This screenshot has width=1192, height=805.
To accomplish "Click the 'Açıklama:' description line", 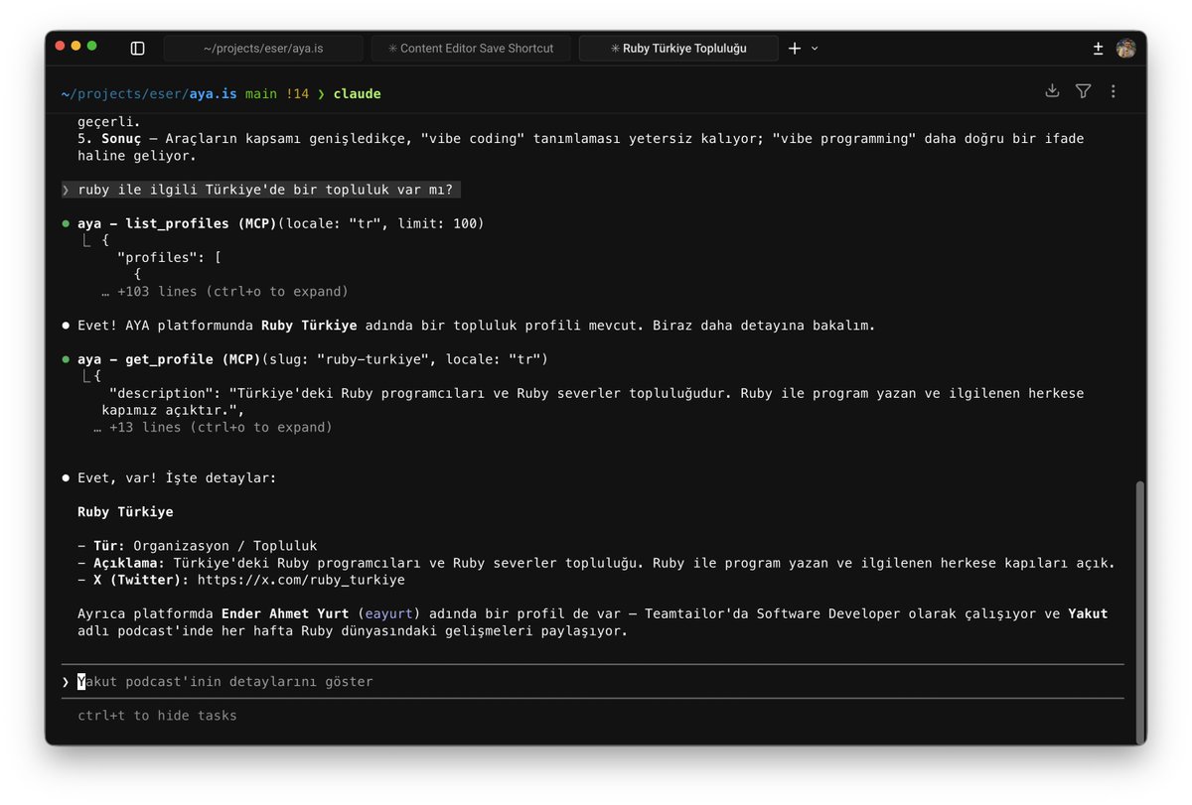I will [x=596, y=563].
